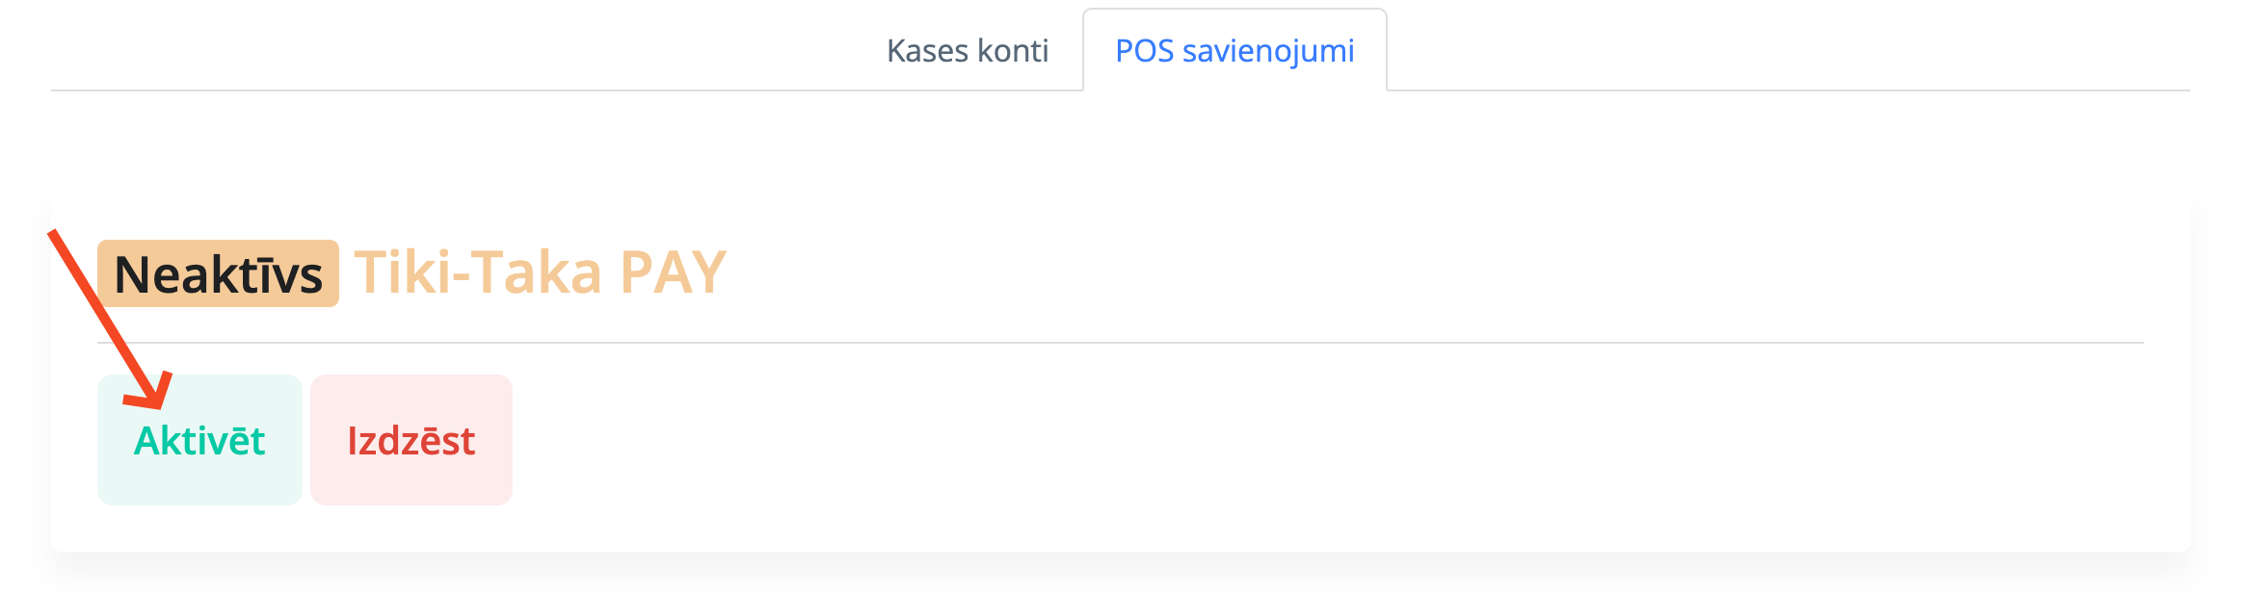This screenshot has width=2255, height=595.
Task: Activate the Tiki-Taka PAY connection
Action: tap(199, 440)
